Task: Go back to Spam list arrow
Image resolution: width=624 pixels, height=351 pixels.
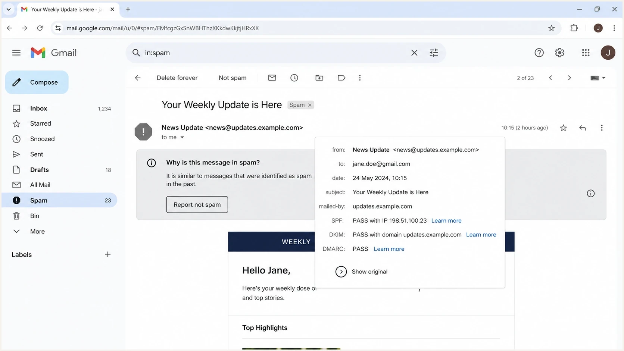Action: pos(138,78)
